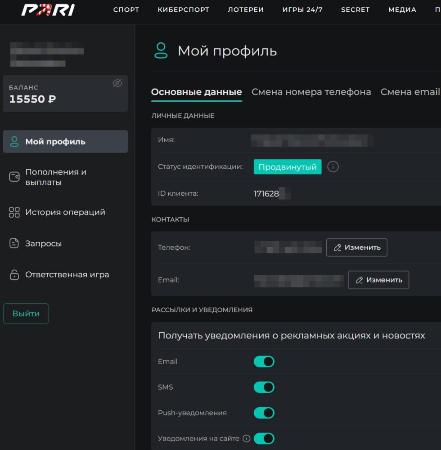Toggle SMS notifications switch

(x=264, y=387)
